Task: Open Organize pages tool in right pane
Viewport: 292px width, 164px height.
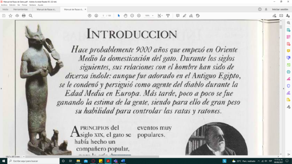Action: click(288, 37)
